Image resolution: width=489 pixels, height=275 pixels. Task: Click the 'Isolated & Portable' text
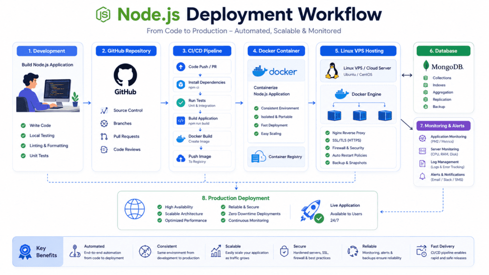point(276,117)
